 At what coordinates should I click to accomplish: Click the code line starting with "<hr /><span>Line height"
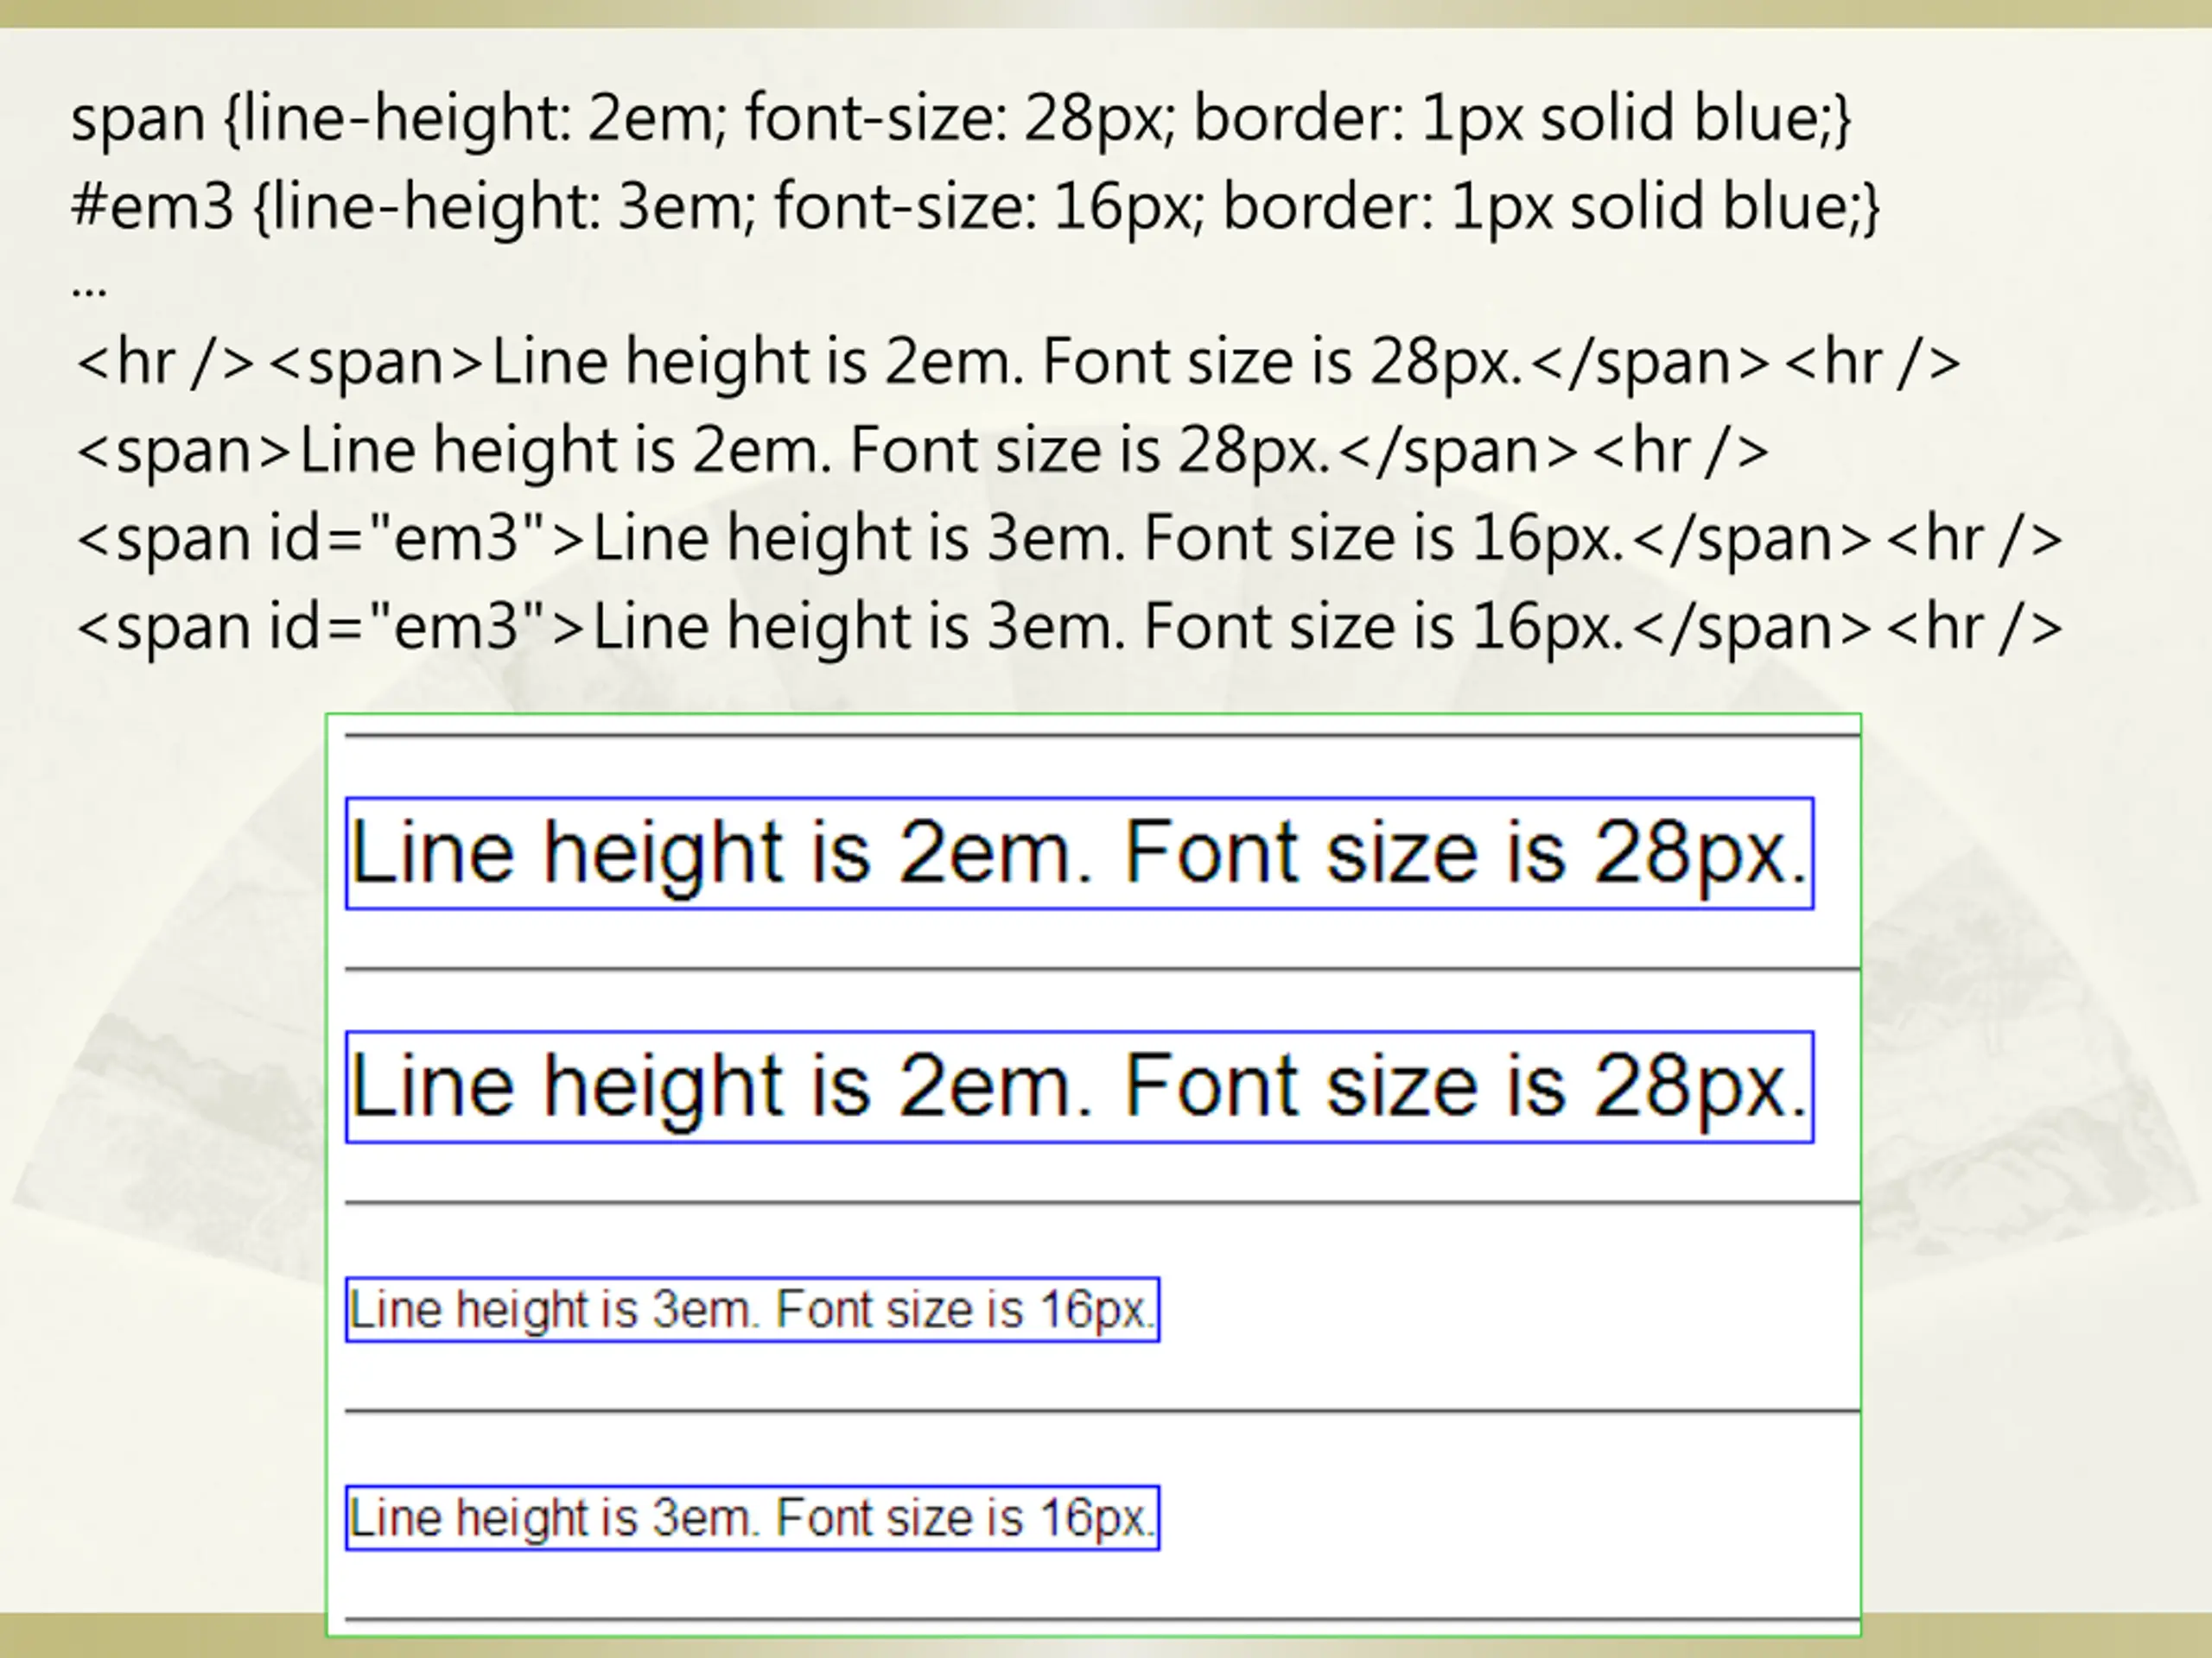[x=1018, y=362]
